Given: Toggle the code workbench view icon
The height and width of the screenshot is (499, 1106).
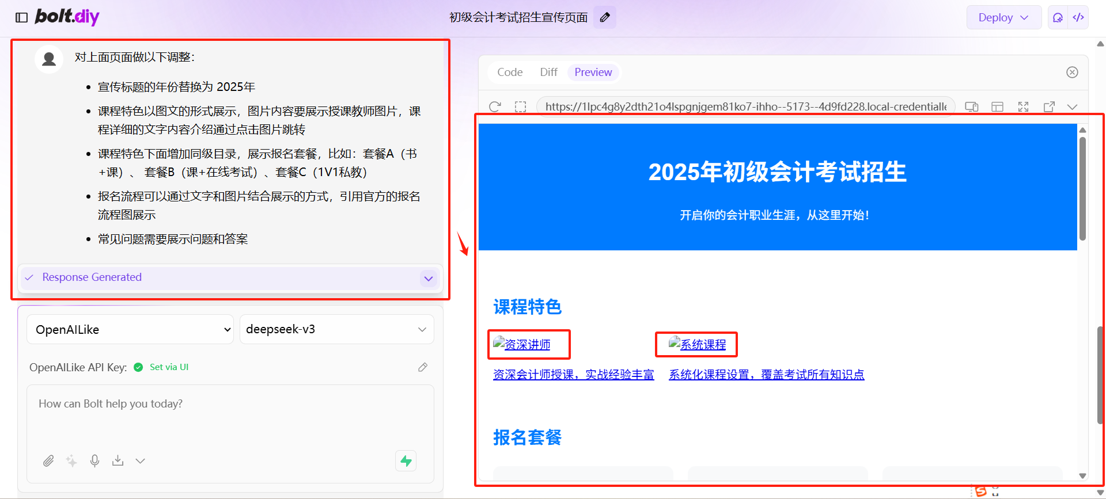Looking at the screenshot, I should 1078,17.
